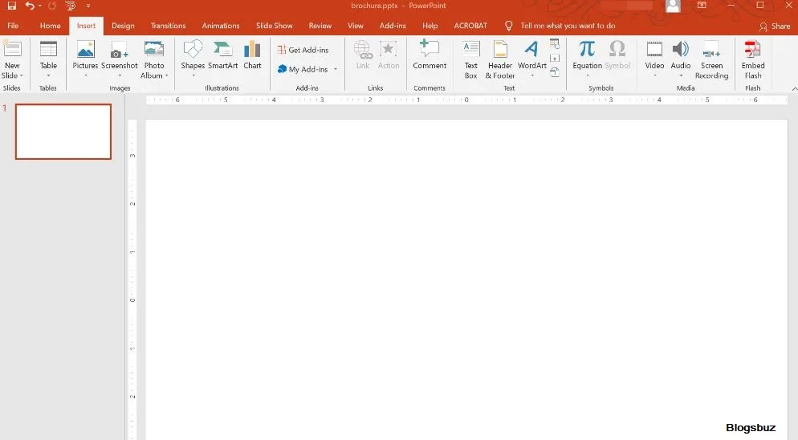This screenshot has height=440, width=798.
Task: Insert a Text Box
Action: [x=470, y=51]
